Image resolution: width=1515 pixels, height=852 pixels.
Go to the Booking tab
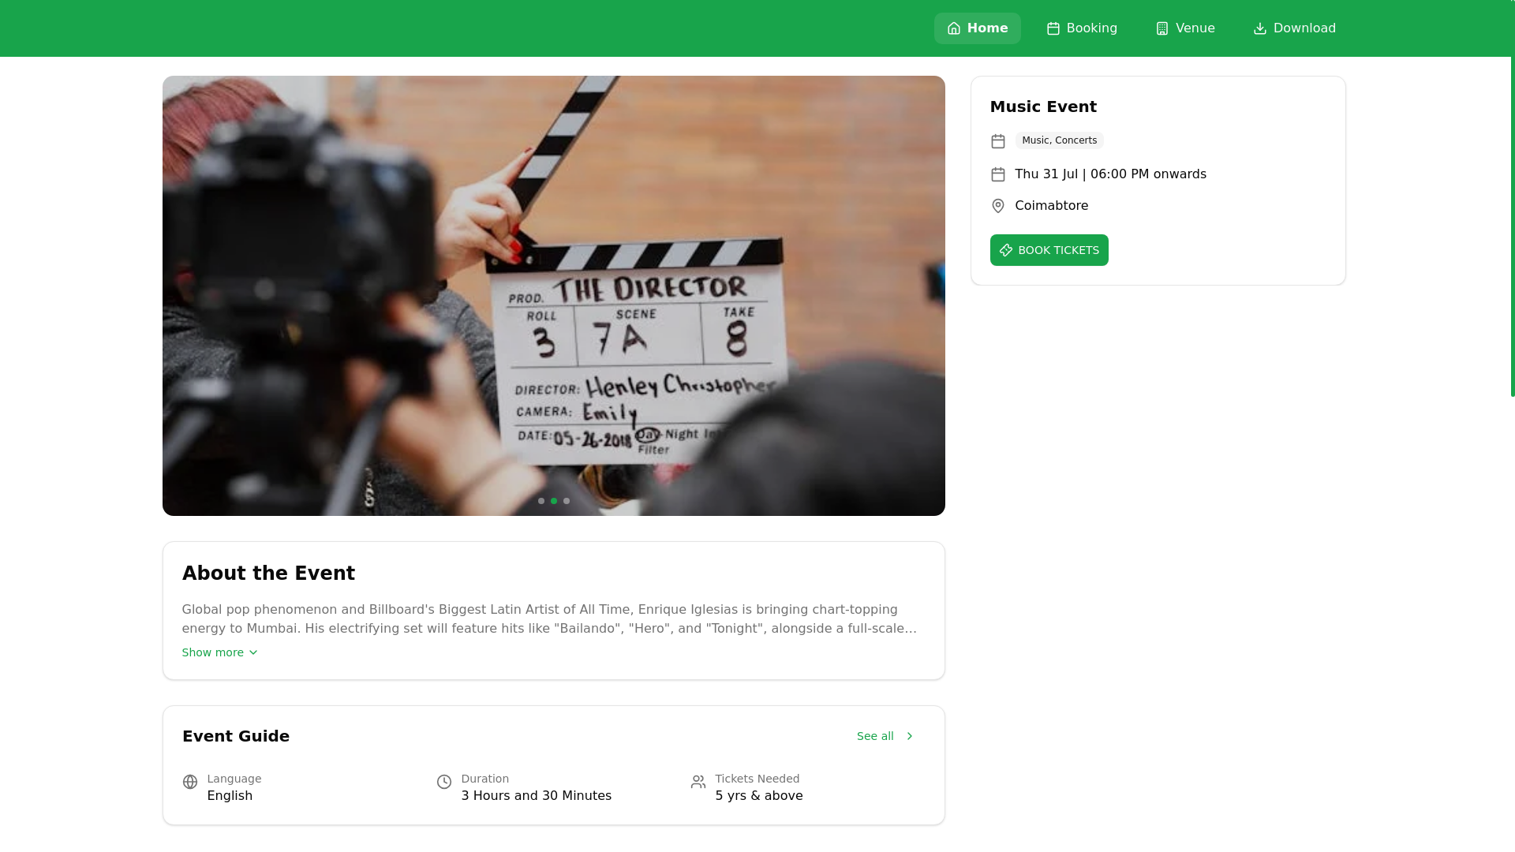tap(1081, 28)
